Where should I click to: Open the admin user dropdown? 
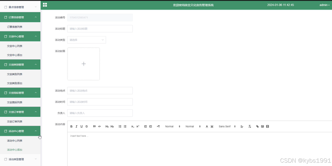(x=325, y=5)
